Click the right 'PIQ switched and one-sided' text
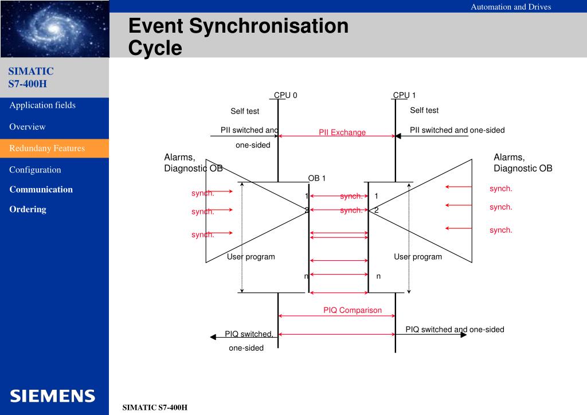Viewport: 587px width, 415px height. (x=455, y=329)
